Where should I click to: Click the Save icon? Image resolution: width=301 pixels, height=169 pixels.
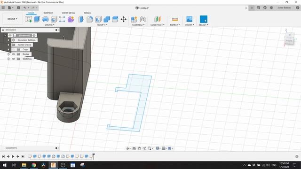(x=18, y=8)
